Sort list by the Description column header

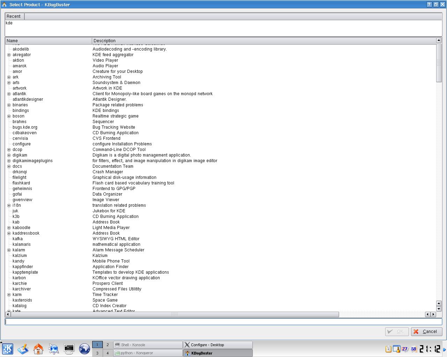point(264,40)
